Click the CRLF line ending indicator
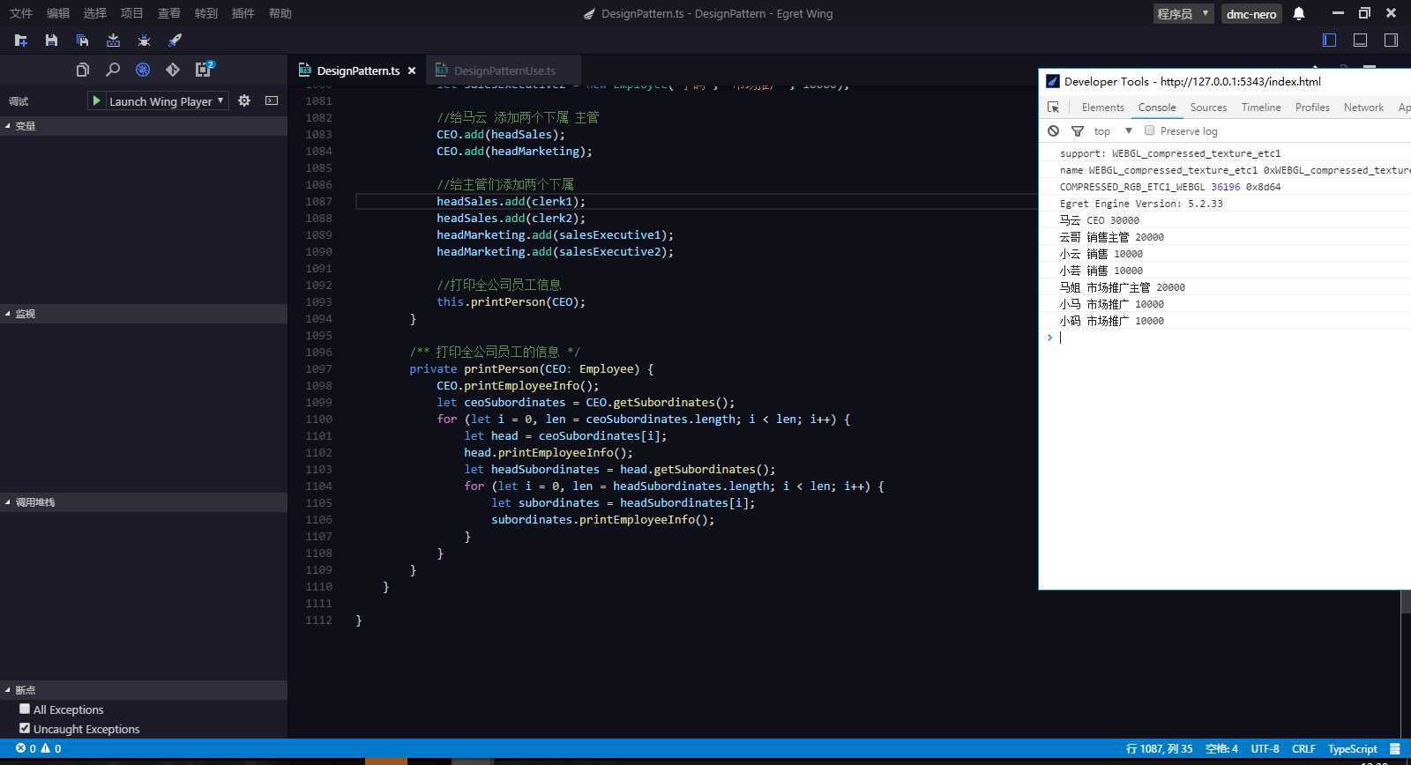Viewport: 1411px width, 765px height. (x=1303, y=748)
